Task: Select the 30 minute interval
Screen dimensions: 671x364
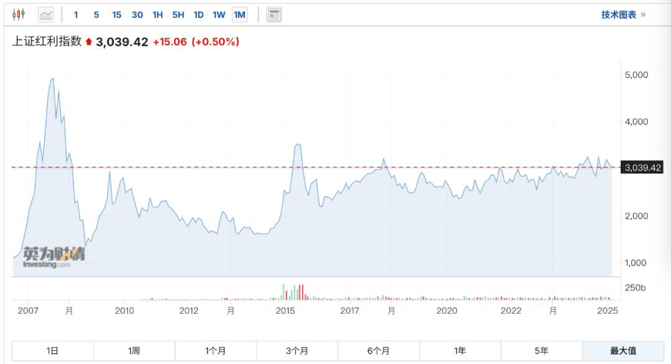Action: tap(137, 14)
